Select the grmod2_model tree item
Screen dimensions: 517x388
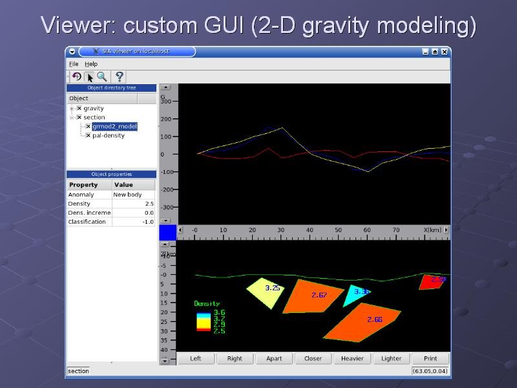tap(114, 127)
